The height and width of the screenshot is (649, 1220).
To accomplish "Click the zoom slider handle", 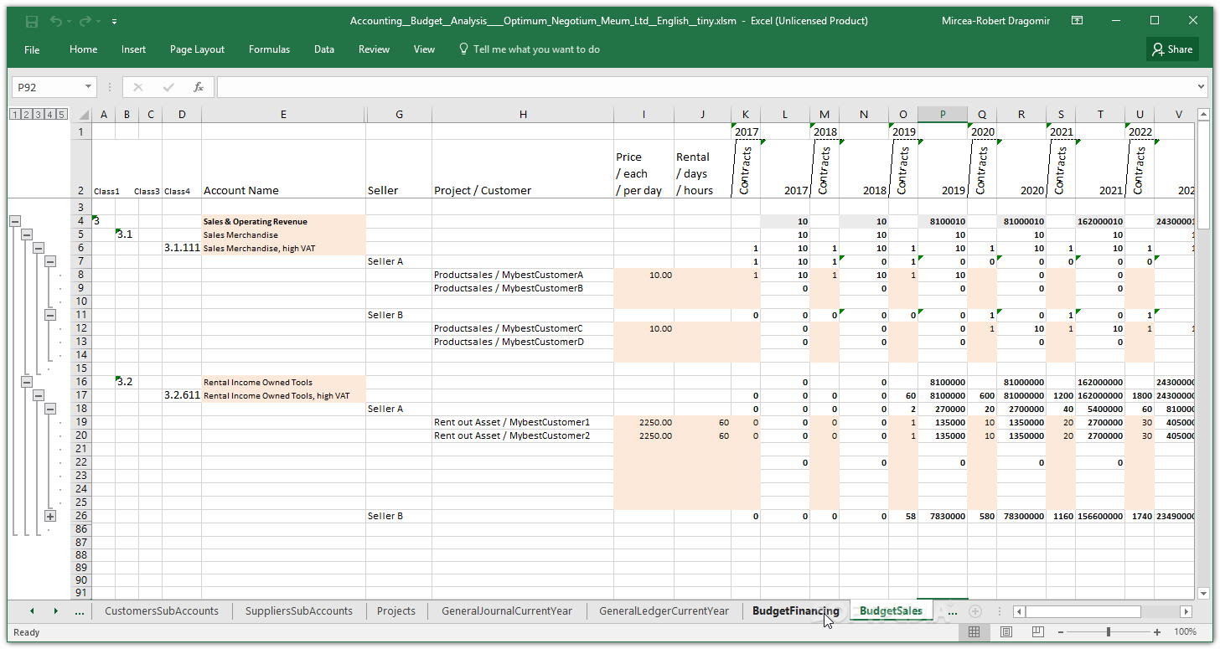I will click(1109, 632).
